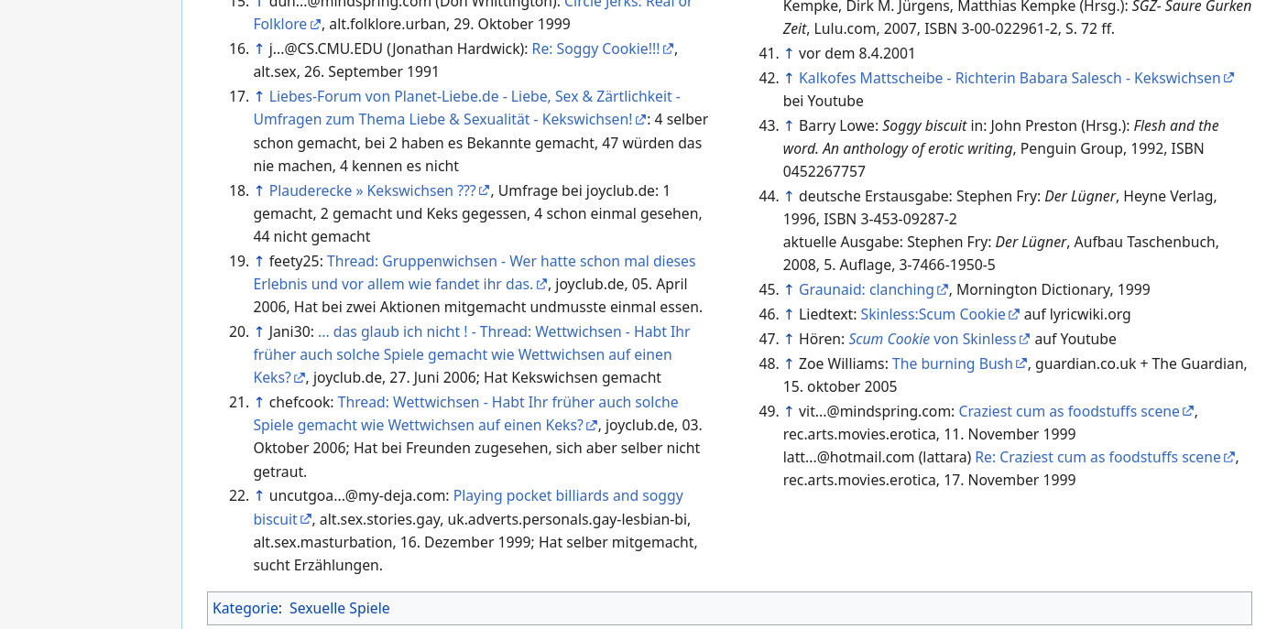
Task: Open vit...@mindspring.com's 'Craziest cum as foodstuffs scene' link
Action: [1076, 412]
